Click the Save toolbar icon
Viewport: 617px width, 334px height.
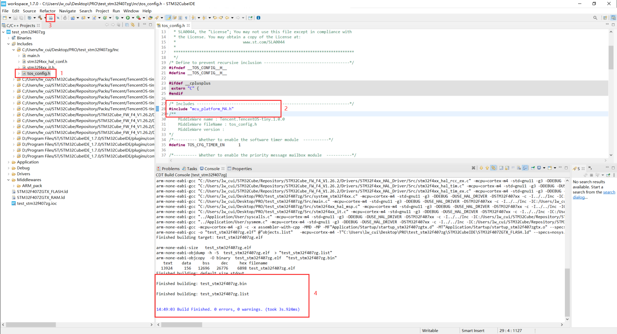point(15,18)
